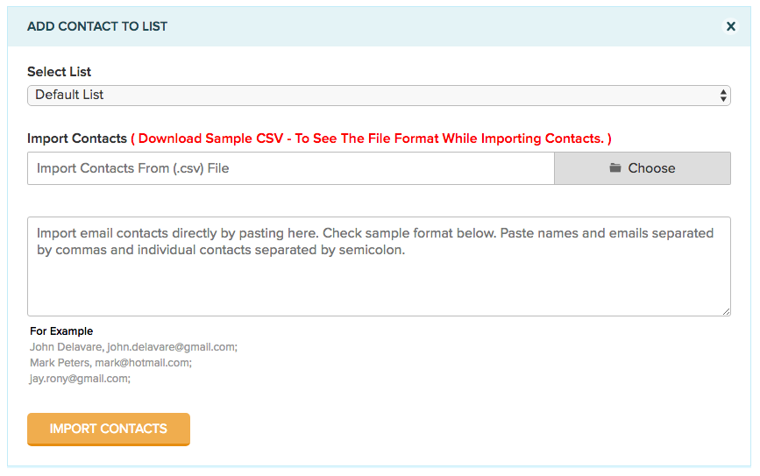Focus the Import Contacts From (.csv) File field
Viewport: 760px width, 476px height.
click(290, 168)
